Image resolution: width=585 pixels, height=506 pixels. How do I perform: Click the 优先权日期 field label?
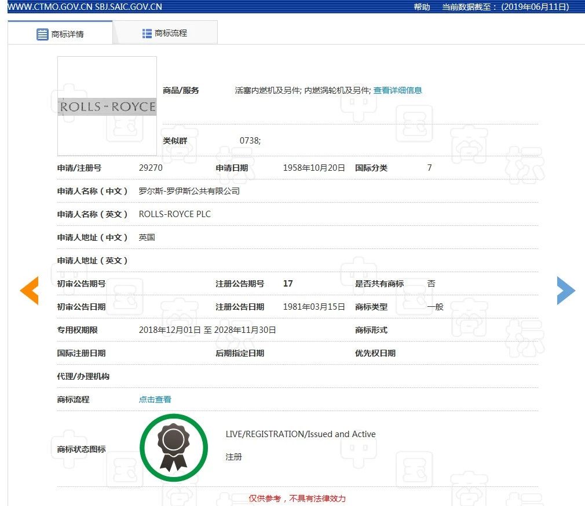coord(375,353)
